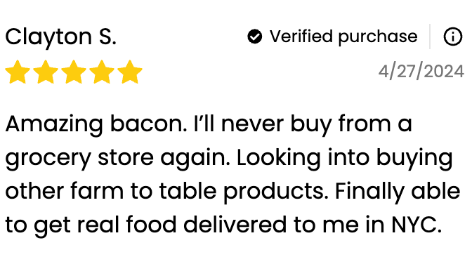Viewport: 472px width, 264px height.
Task: Click the review line 'other farm to table products'
Action: (232, 192)
